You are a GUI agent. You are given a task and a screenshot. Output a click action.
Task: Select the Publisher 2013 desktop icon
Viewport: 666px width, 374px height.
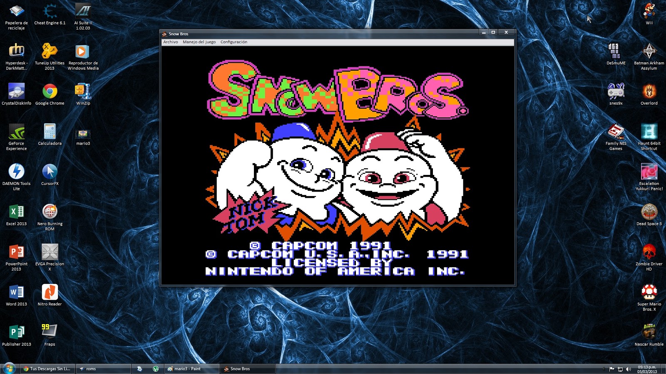tap(17, 336)
